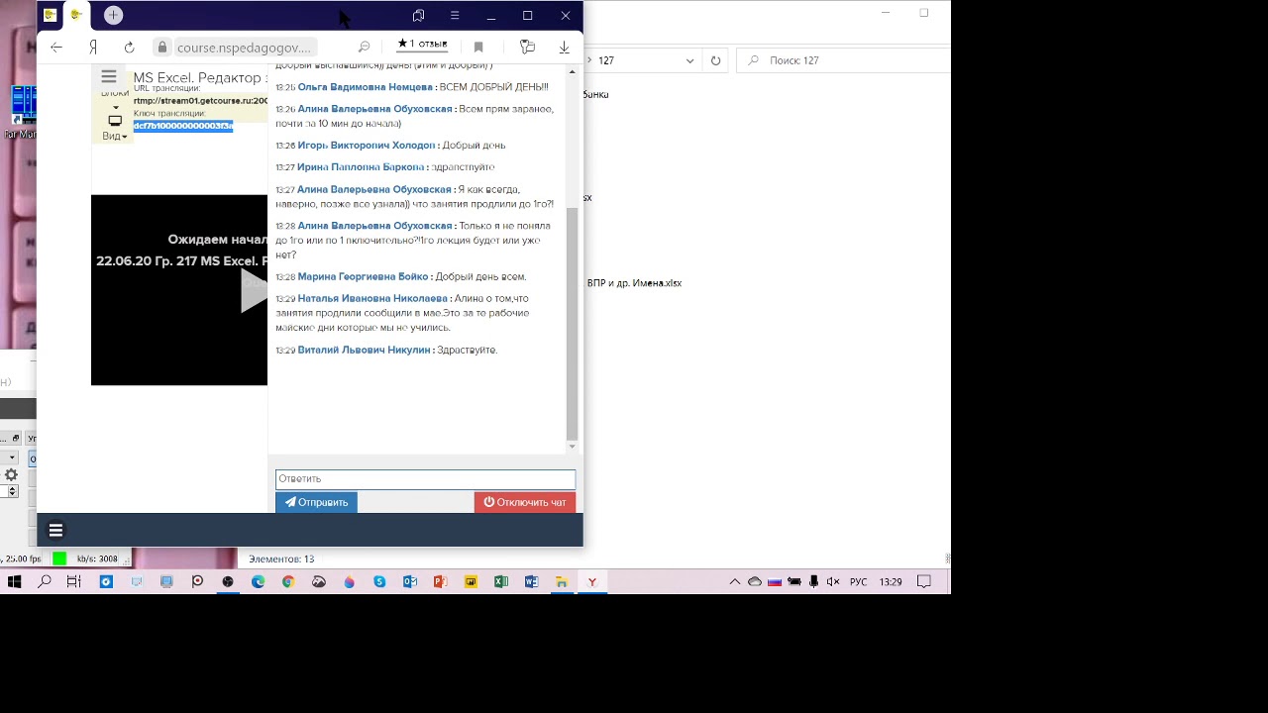Click the rtmp stream URL text
The width and height of the screenshot is (1268, 713).
tap(200, 101)
